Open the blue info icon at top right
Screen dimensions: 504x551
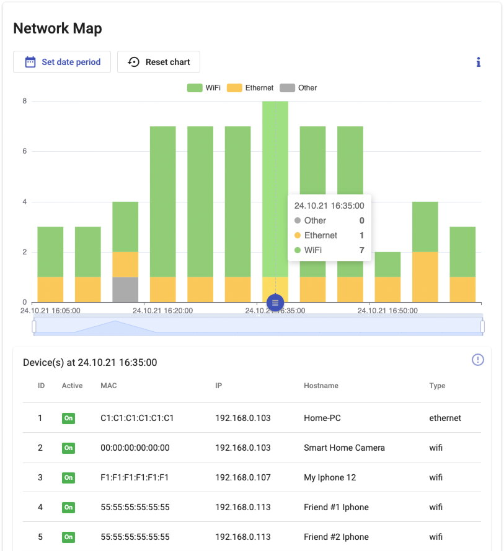pyautogui.click(x=478, y=62)
